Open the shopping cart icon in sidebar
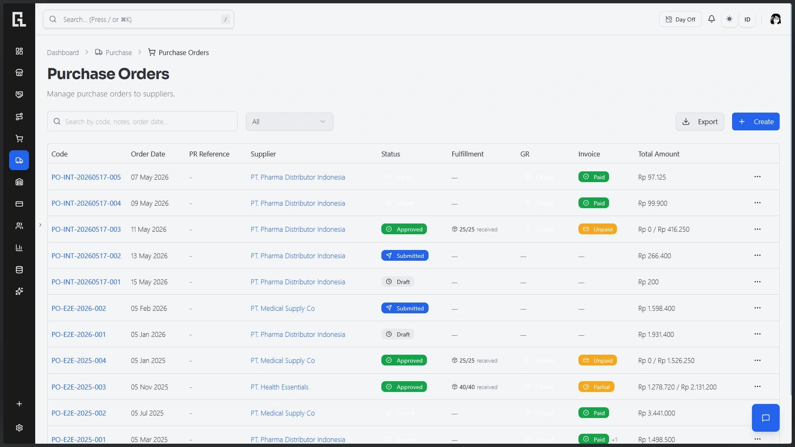 [19, 138]
